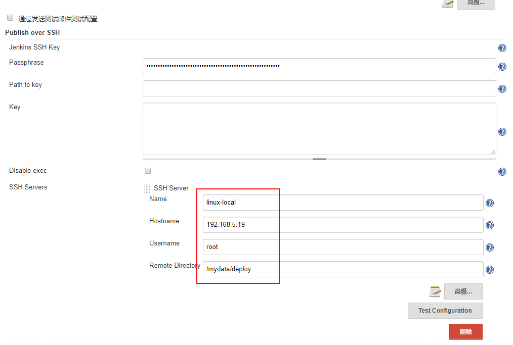Open help for Jenkins SSH Key
The width and height of the screenshot is (513, 345).
pos(502,48)
